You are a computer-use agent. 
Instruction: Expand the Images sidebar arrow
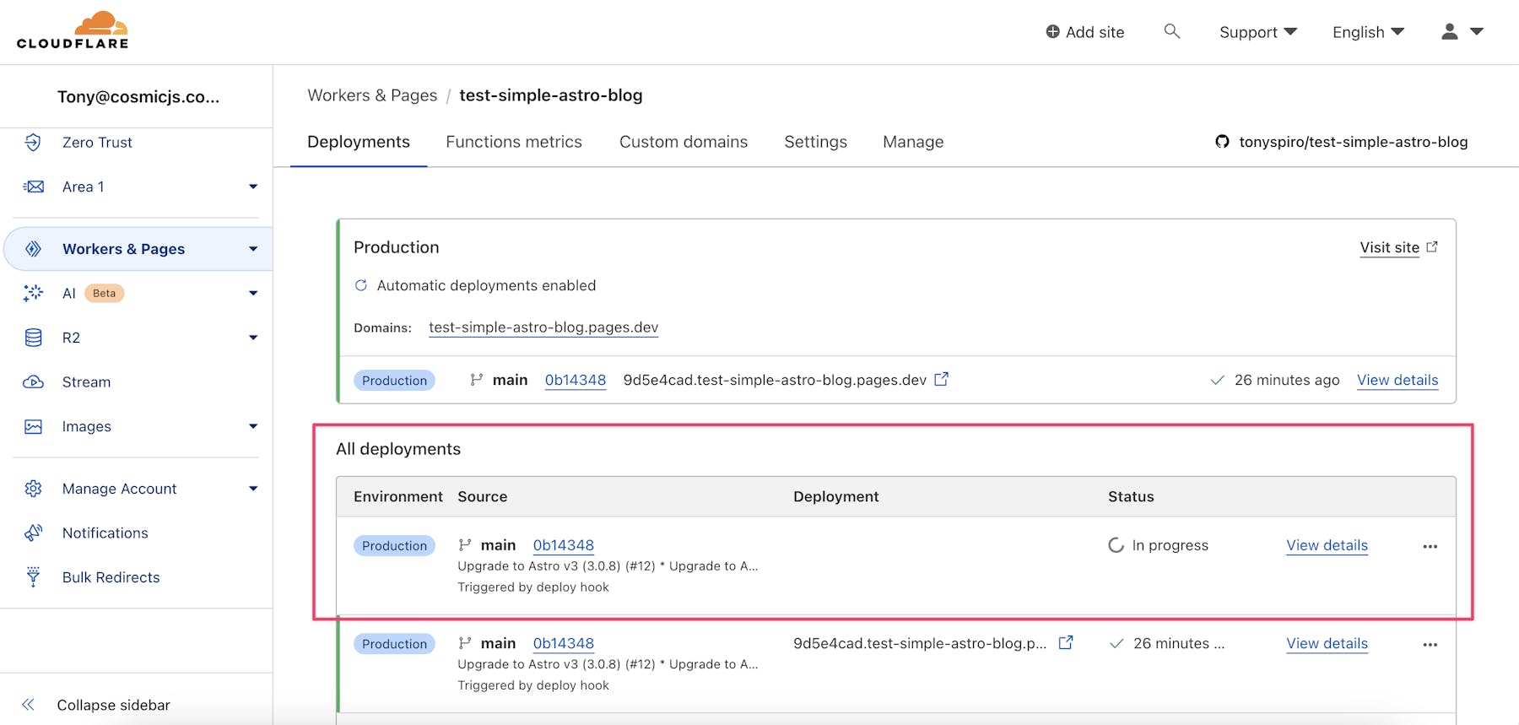[253, 426]
